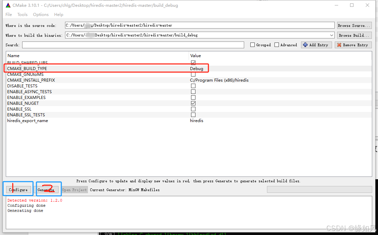Open the File menu
378x235 pixels.
pos(9,14)
